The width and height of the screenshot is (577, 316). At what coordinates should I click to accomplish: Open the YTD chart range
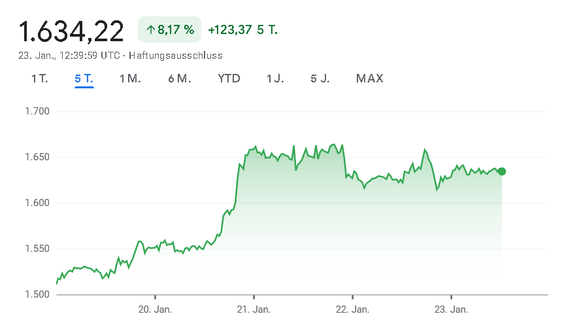pos(229,79)
